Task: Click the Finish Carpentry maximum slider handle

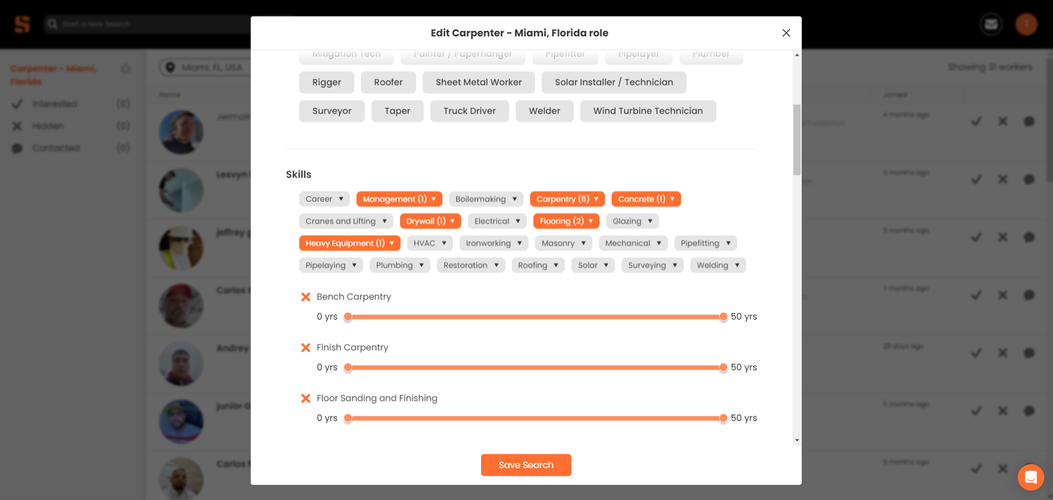Action: [723, 367]
